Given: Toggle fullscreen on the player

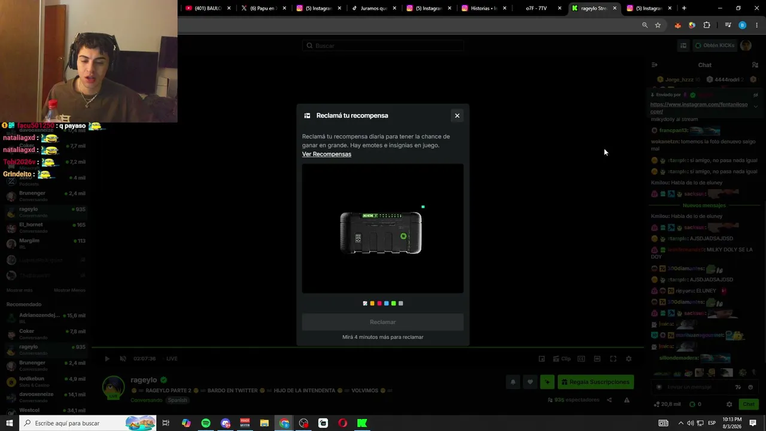Looking at the screenshot, I should click(x=613, y=359).
